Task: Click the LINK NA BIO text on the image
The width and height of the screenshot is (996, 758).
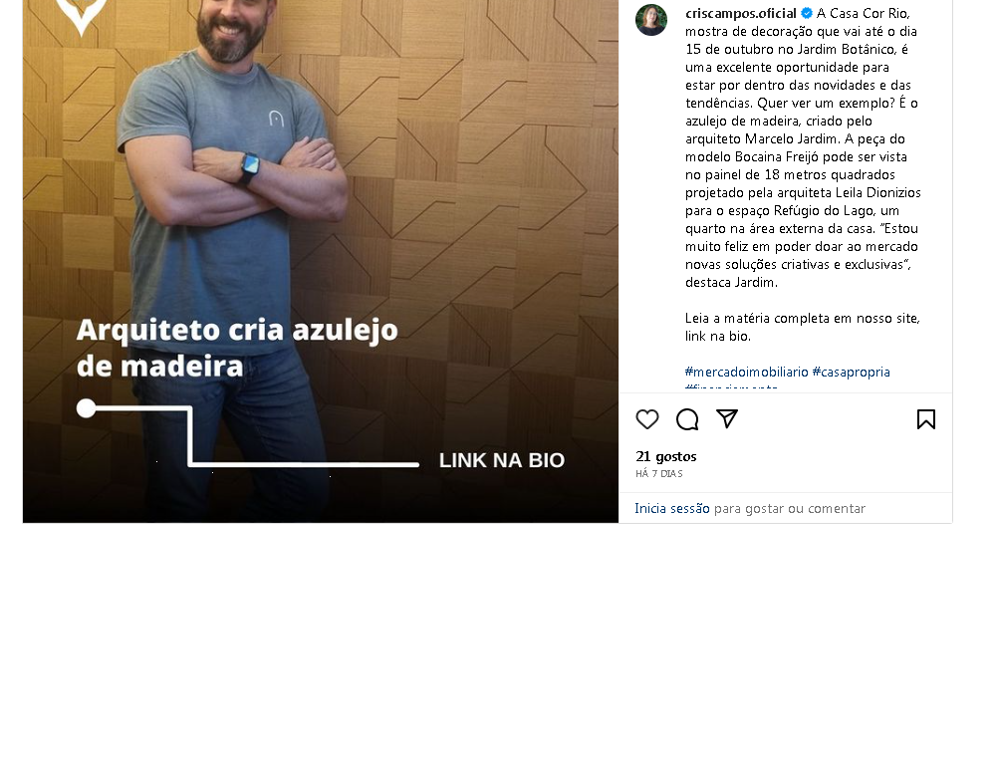Action: pos(502,460)
